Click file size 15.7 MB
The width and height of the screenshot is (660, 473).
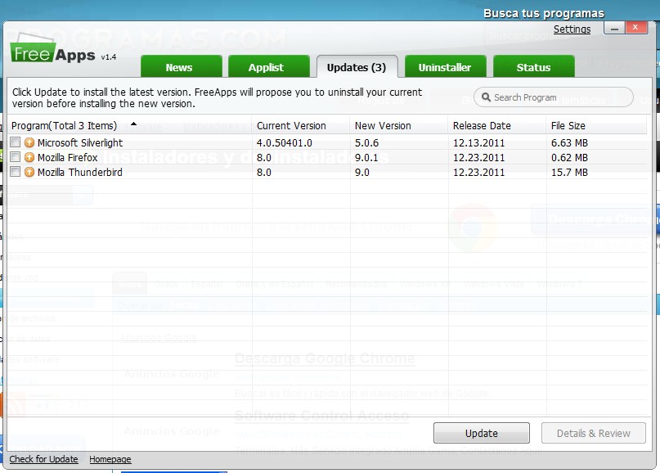[569, 173]
